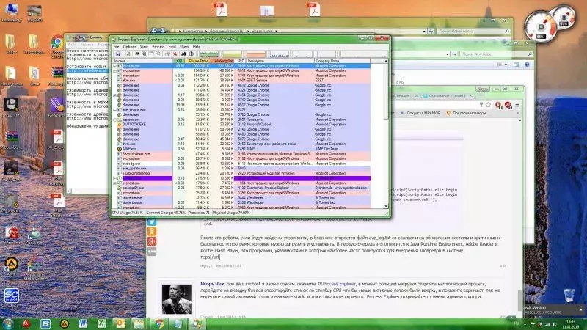
Task: Open the Process Explorer link in the forum post
Action: [338, 284]
